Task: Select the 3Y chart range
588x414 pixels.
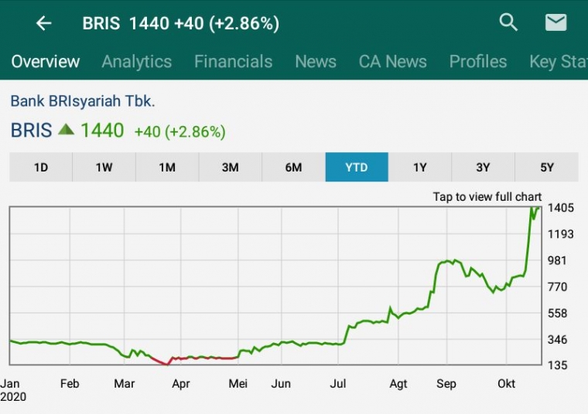Action: pyautogui.click(x=483, y=167)
